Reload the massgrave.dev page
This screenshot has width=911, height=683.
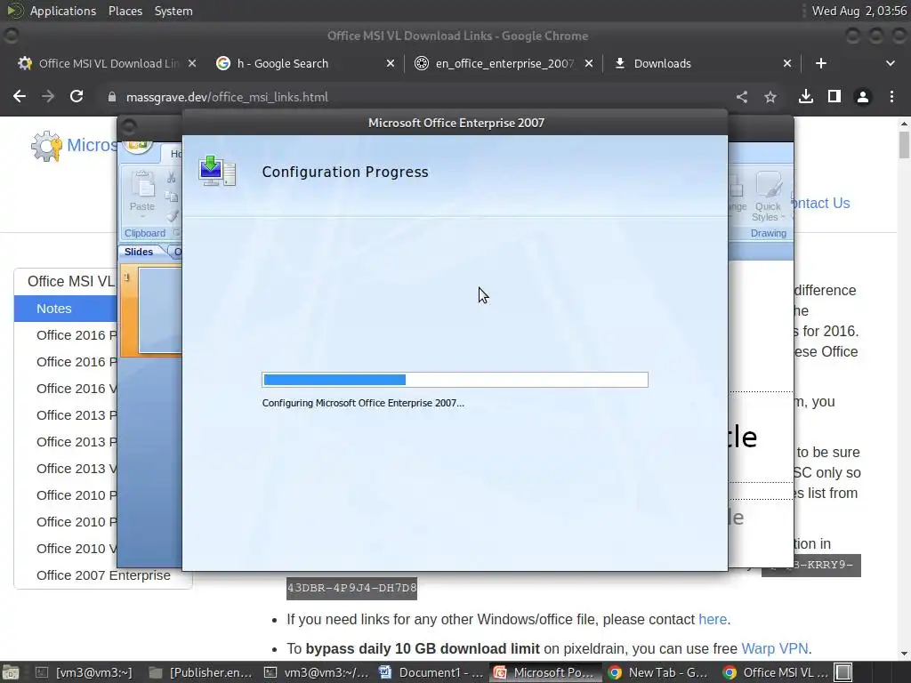(x=77, y=96)
